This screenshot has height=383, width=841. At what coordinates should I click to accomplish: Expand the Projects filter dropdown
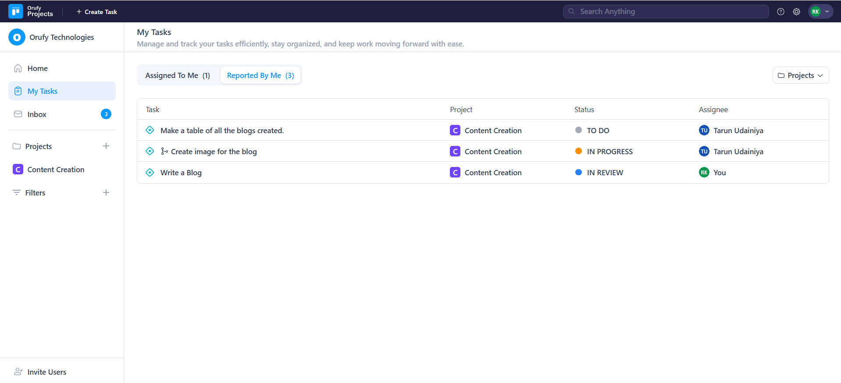800,75
